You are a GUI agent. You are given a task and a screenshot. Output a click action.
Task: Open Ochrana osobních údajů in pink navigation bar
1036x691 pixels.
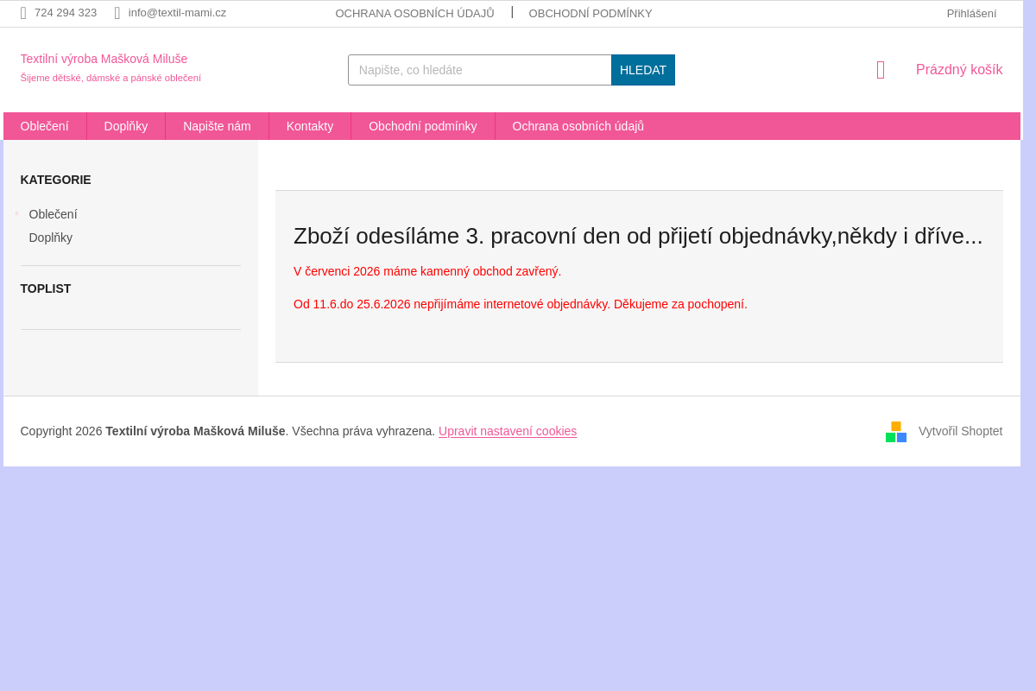point(578,126)
